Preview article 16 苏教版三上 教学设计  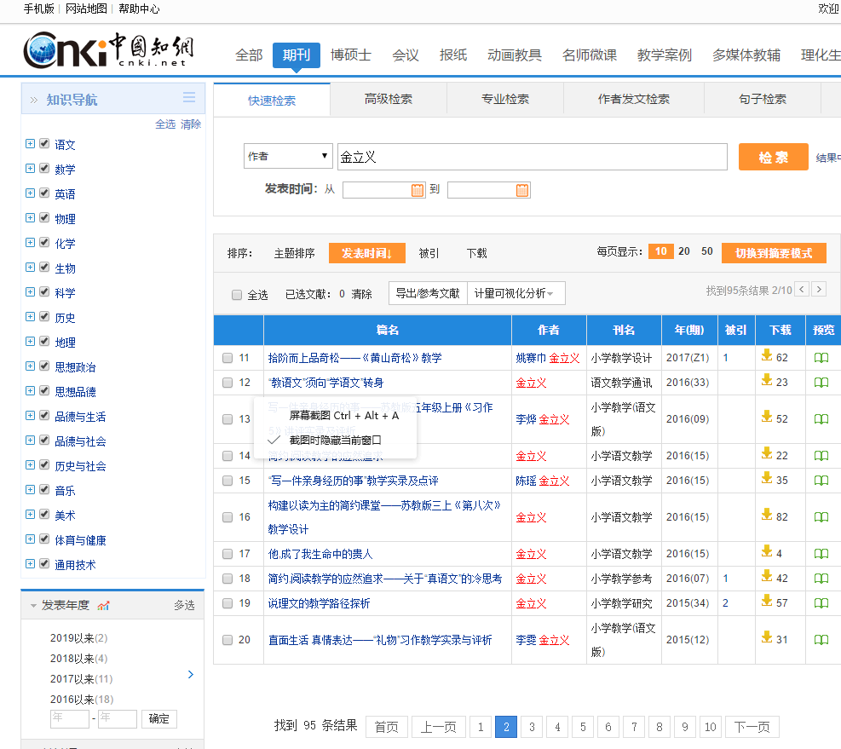coord(821,517)
